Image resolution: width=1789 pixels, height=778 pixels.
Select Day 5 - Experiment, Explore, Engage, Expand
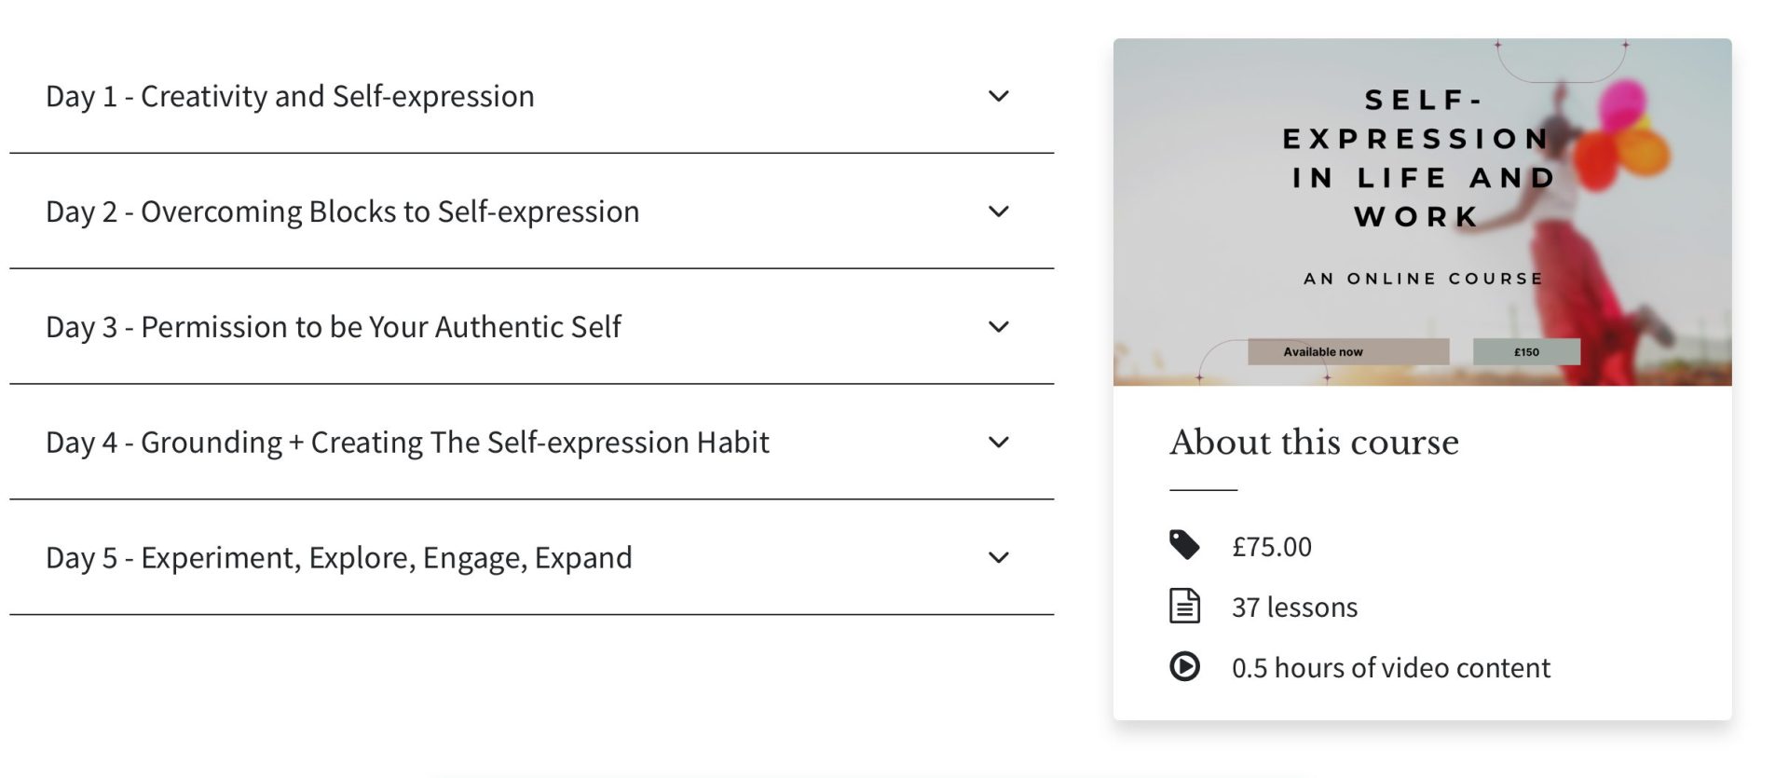click(x=338, y=558)
